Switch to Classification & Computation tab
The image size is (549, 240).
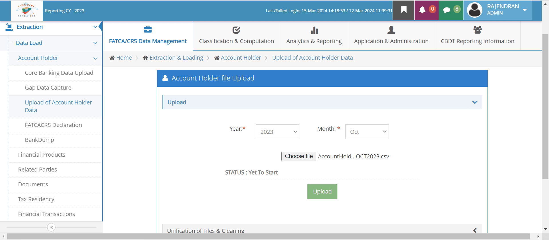(236, 36)
